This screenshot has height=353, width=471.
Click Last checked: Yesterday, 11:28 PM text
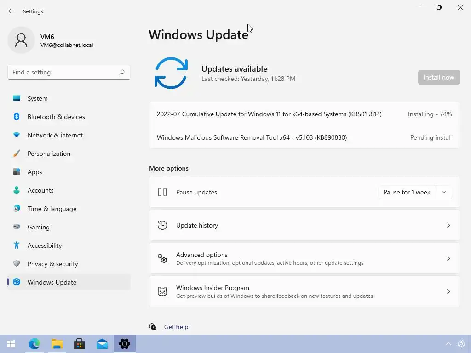tap(248, 79)
